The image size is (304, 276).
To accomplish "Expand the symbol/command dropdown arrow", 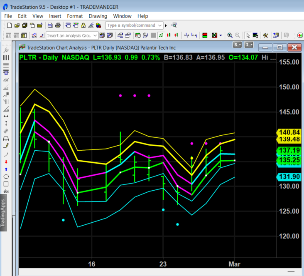I will [160, 25].
